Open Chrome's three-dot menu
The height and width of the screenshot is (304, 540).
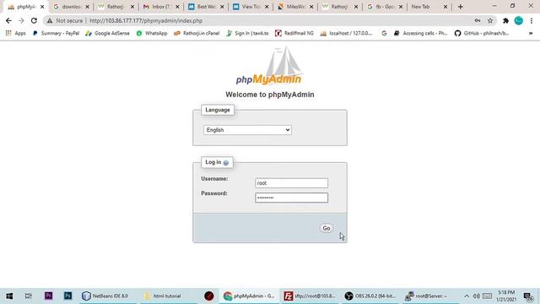click(532, 20)
